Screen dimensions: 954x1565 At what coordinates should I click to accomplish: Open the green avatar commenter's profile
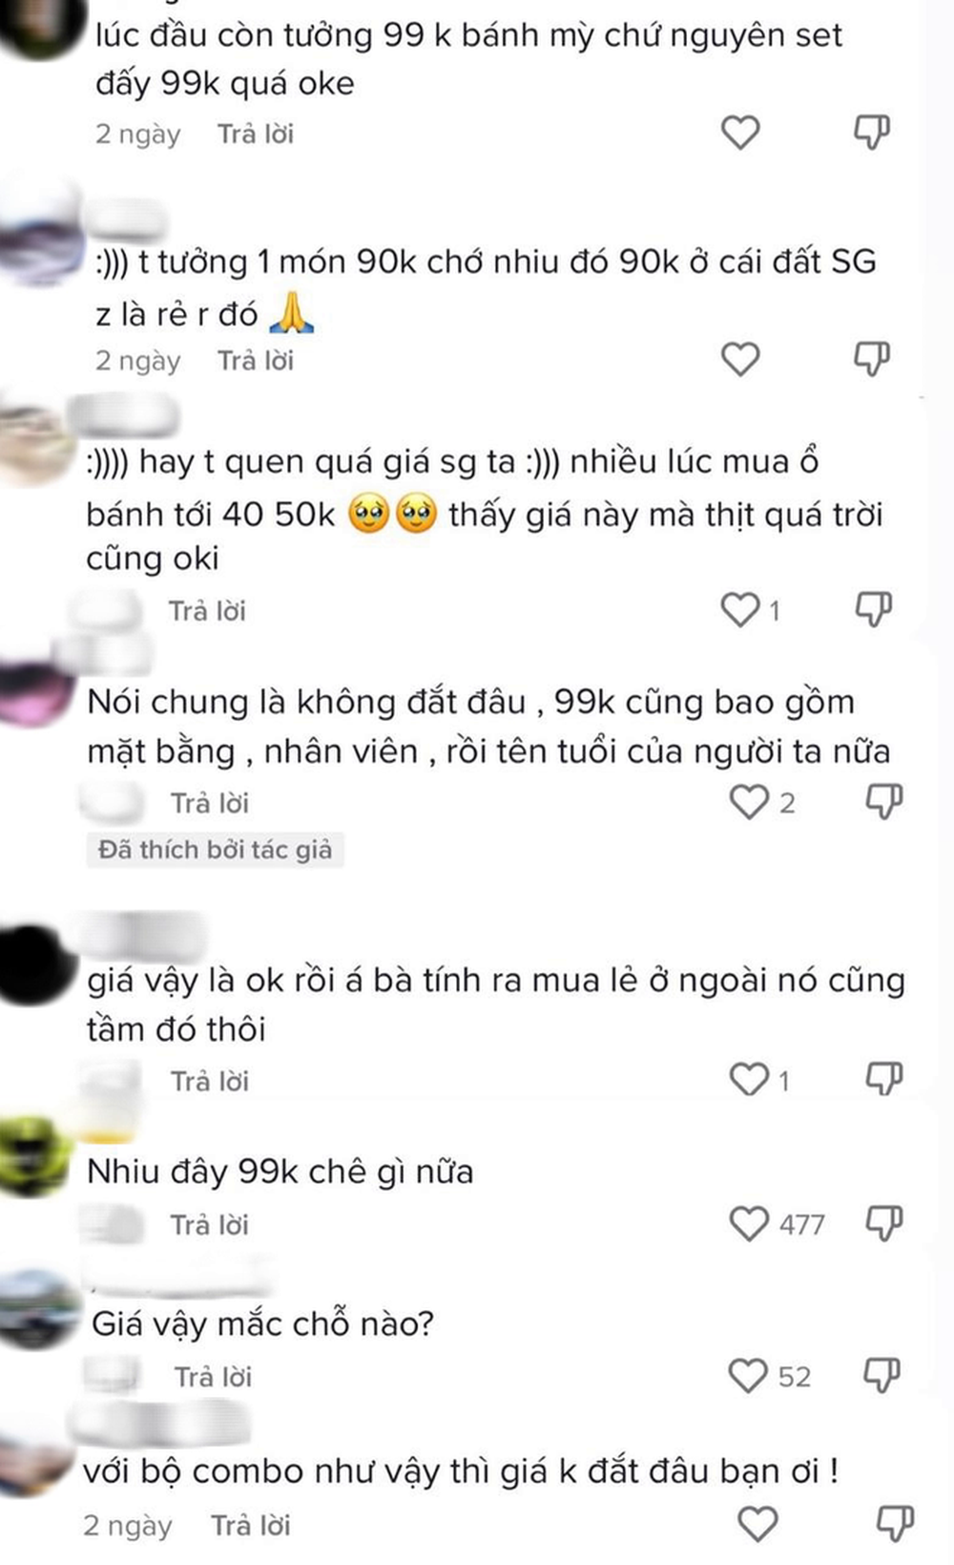click(x=35, y=1153)
